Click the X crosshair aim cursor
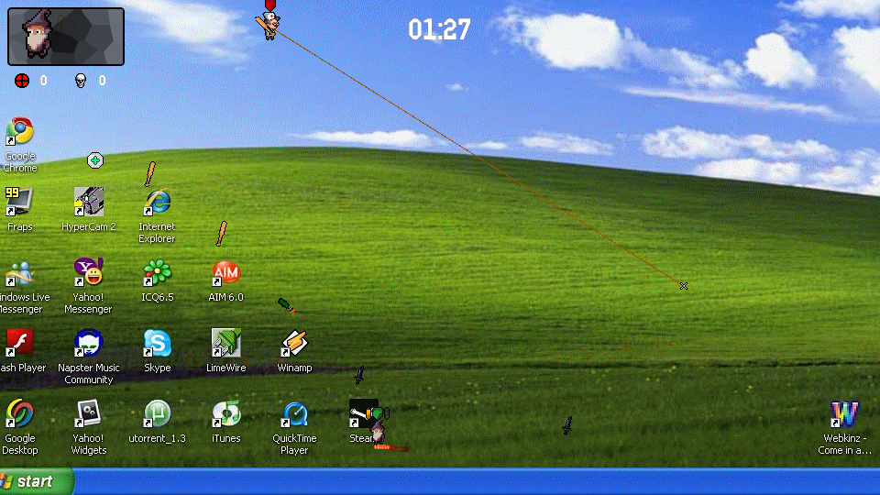Viewport: 880px width, 495px height. pos(684,286)
